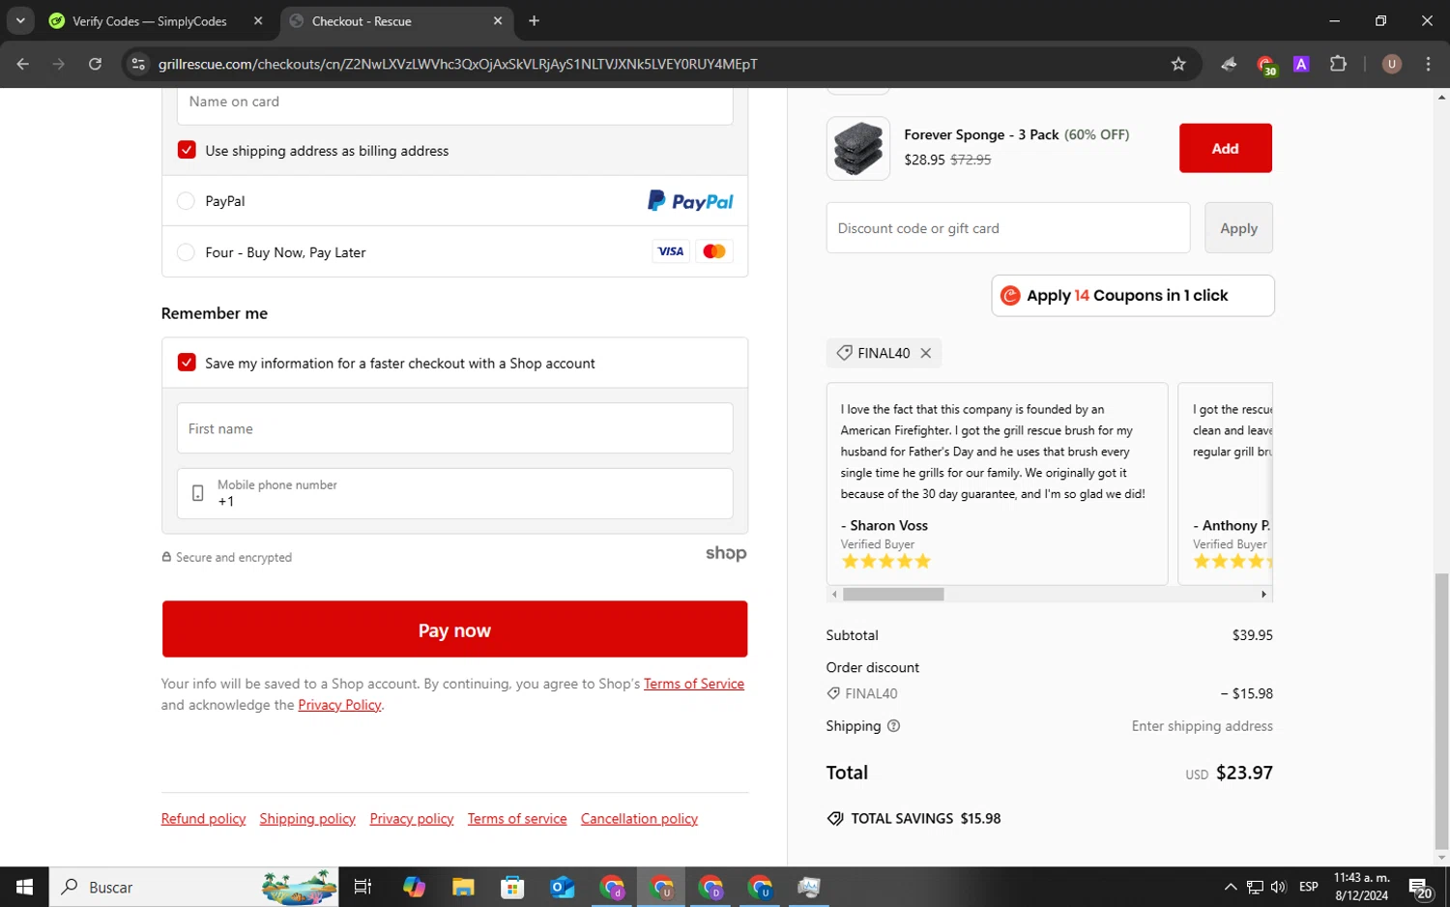Click the First name input field
Viewport: 1450px width, 907px height.
point(454,428)
